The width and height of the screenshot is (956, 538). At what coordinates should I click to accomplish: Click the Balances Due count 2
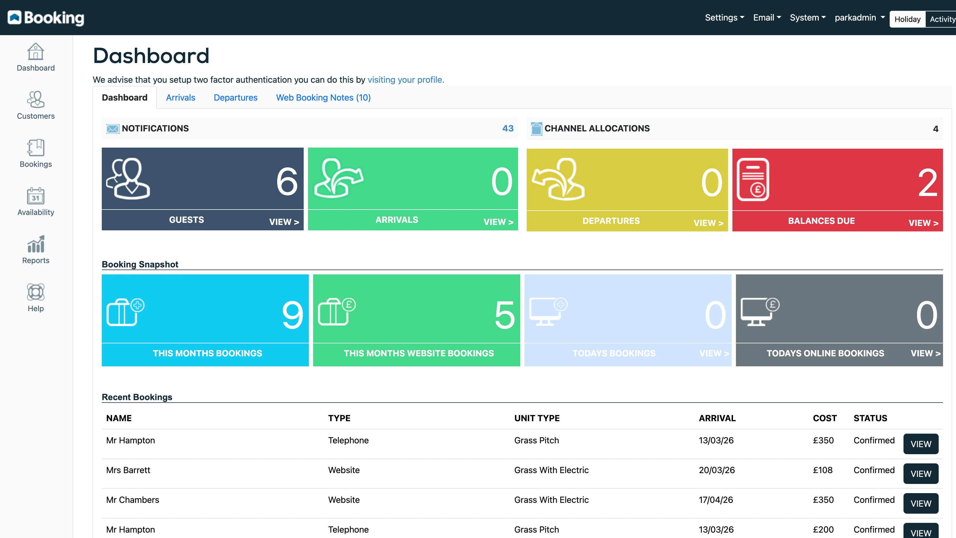coord(927,183)
